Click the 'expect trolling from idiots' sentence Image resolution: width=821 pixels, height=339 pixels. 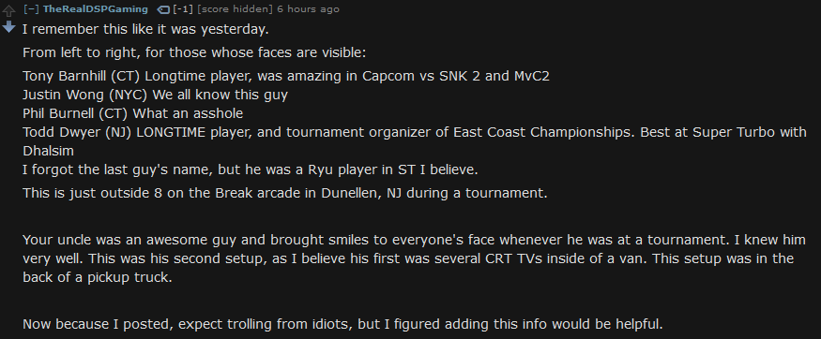point(343,324)
